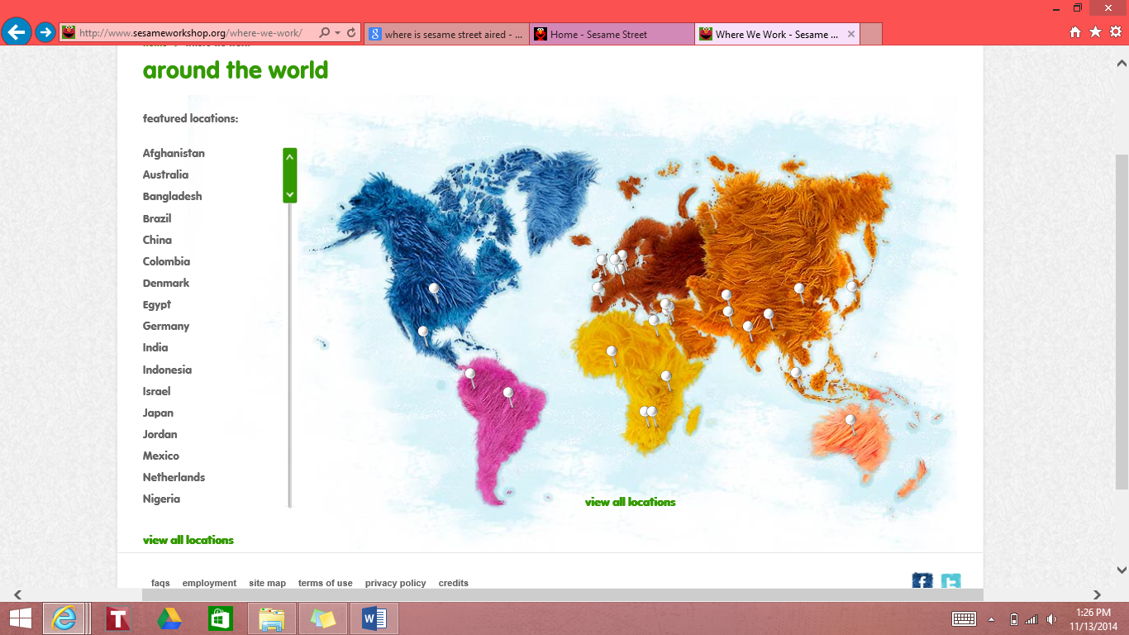1129x635 pixels.
Task: Open the faqs footer link
Action: 160,583
